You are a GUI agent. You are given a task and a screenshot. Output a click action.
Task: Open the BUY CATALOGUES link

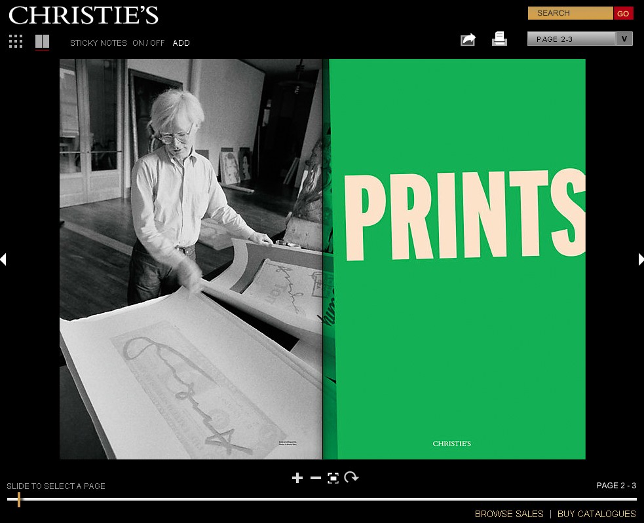tap(596, 514)
